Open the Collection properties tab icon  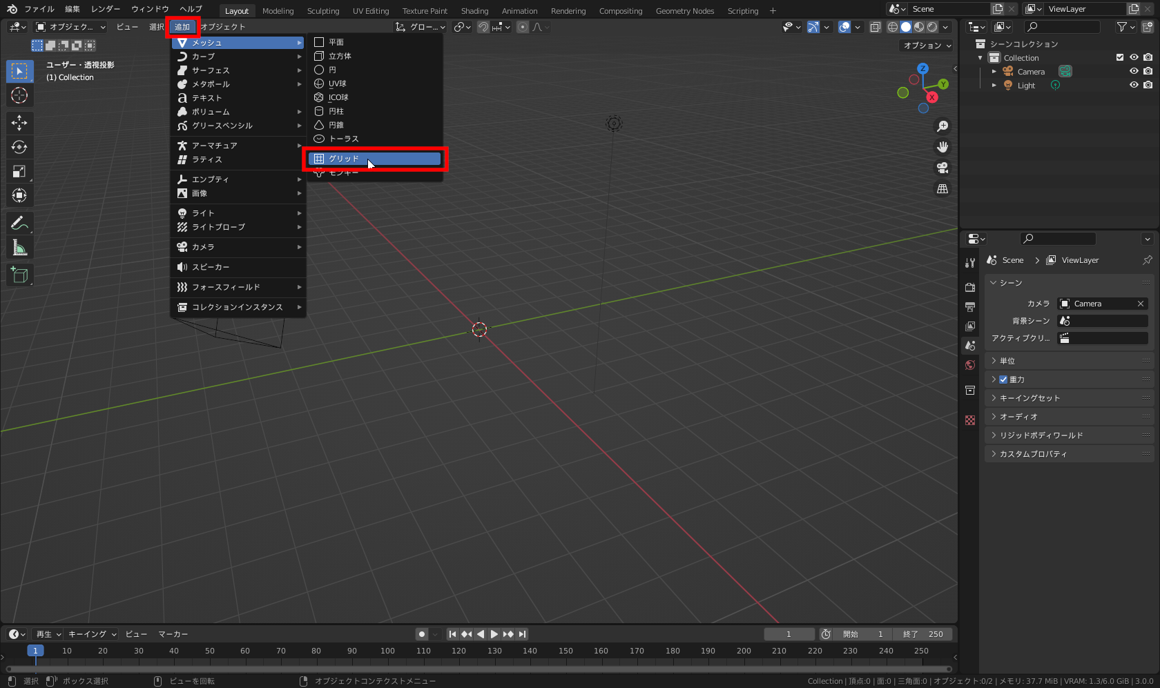pyautogui.click(x=970, y=391)
